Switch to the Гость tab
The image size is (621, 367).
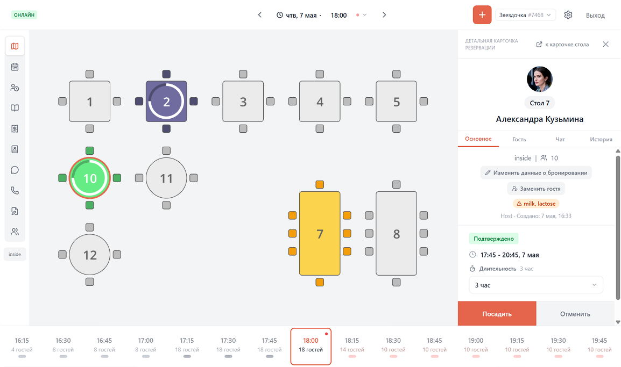(519, 139)
